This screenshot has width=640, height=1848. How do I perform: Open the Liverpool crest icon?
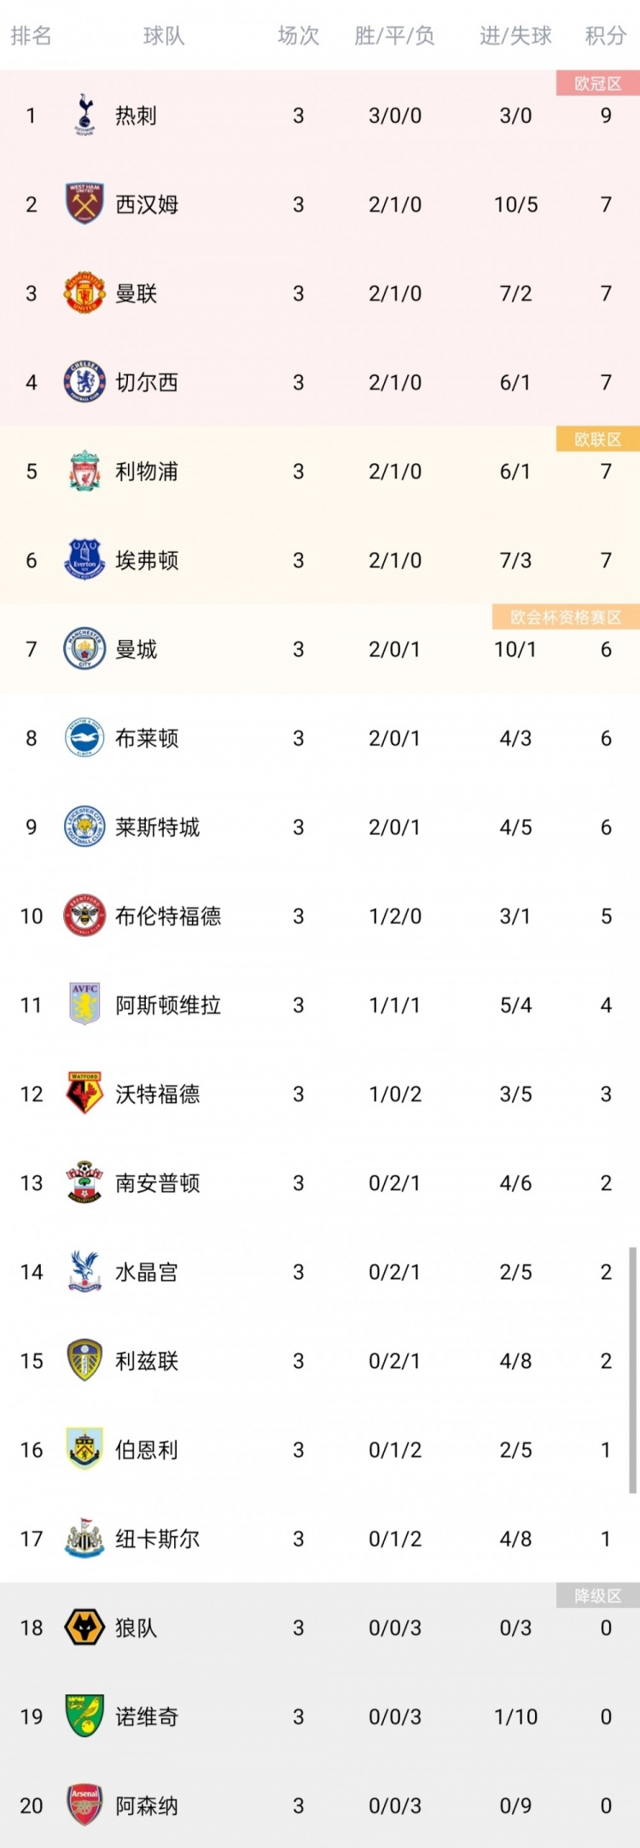pyautogui.click(x=84, y=471)
